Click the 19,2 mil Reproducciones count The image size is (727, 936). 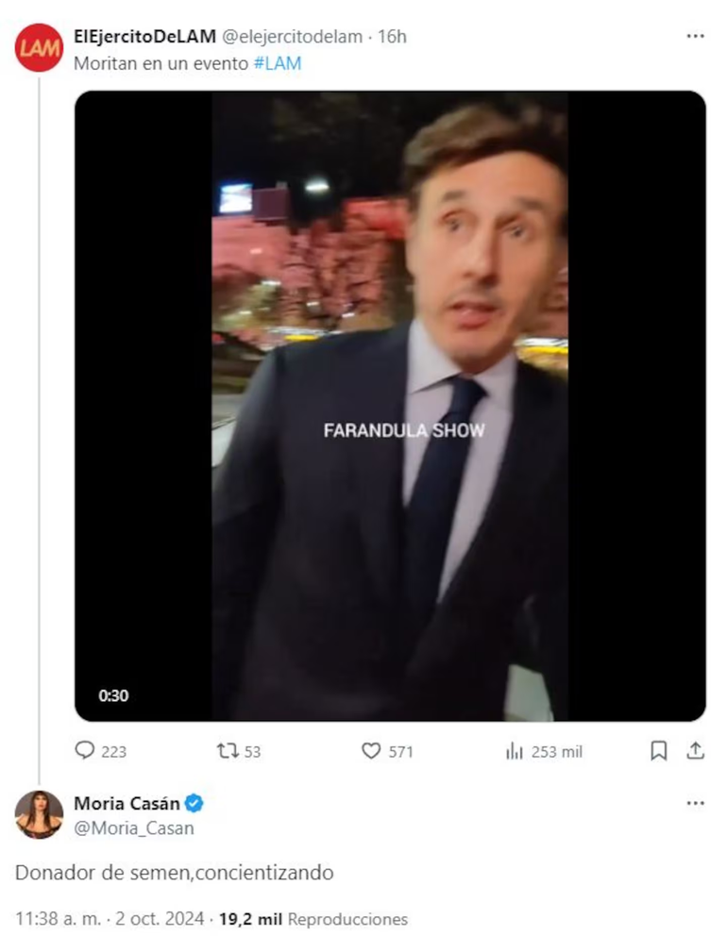[313, 918]
